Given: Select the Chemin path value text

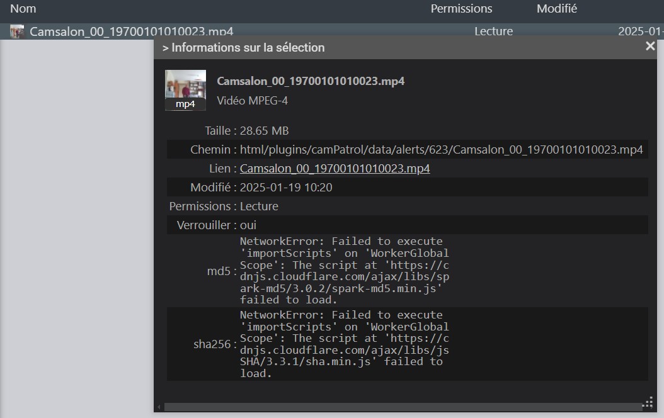Looking at the screenshot, I should 441,150.
